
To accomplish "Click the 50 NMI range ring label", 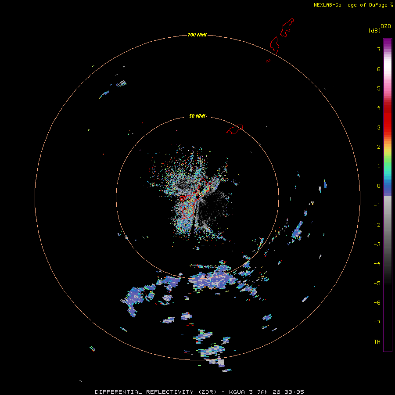I will 197,116.
